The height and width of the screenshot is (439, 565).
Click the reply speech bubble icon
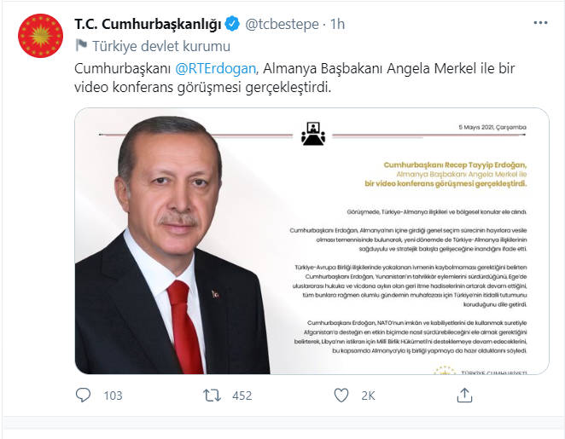pos(83,396)
